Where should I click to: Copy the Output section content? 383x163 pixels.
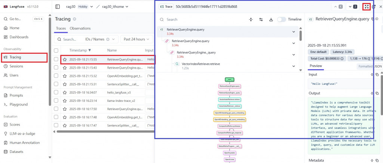pos(377,93)
